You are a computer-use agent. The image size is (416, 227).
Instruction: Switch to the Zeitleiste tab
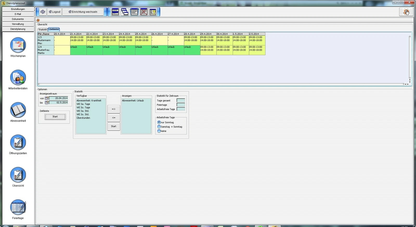54,29
